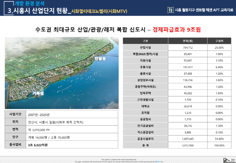
Task: Click the 3조 6,022억원 total cost value
Action: click(x=38, y=145)
